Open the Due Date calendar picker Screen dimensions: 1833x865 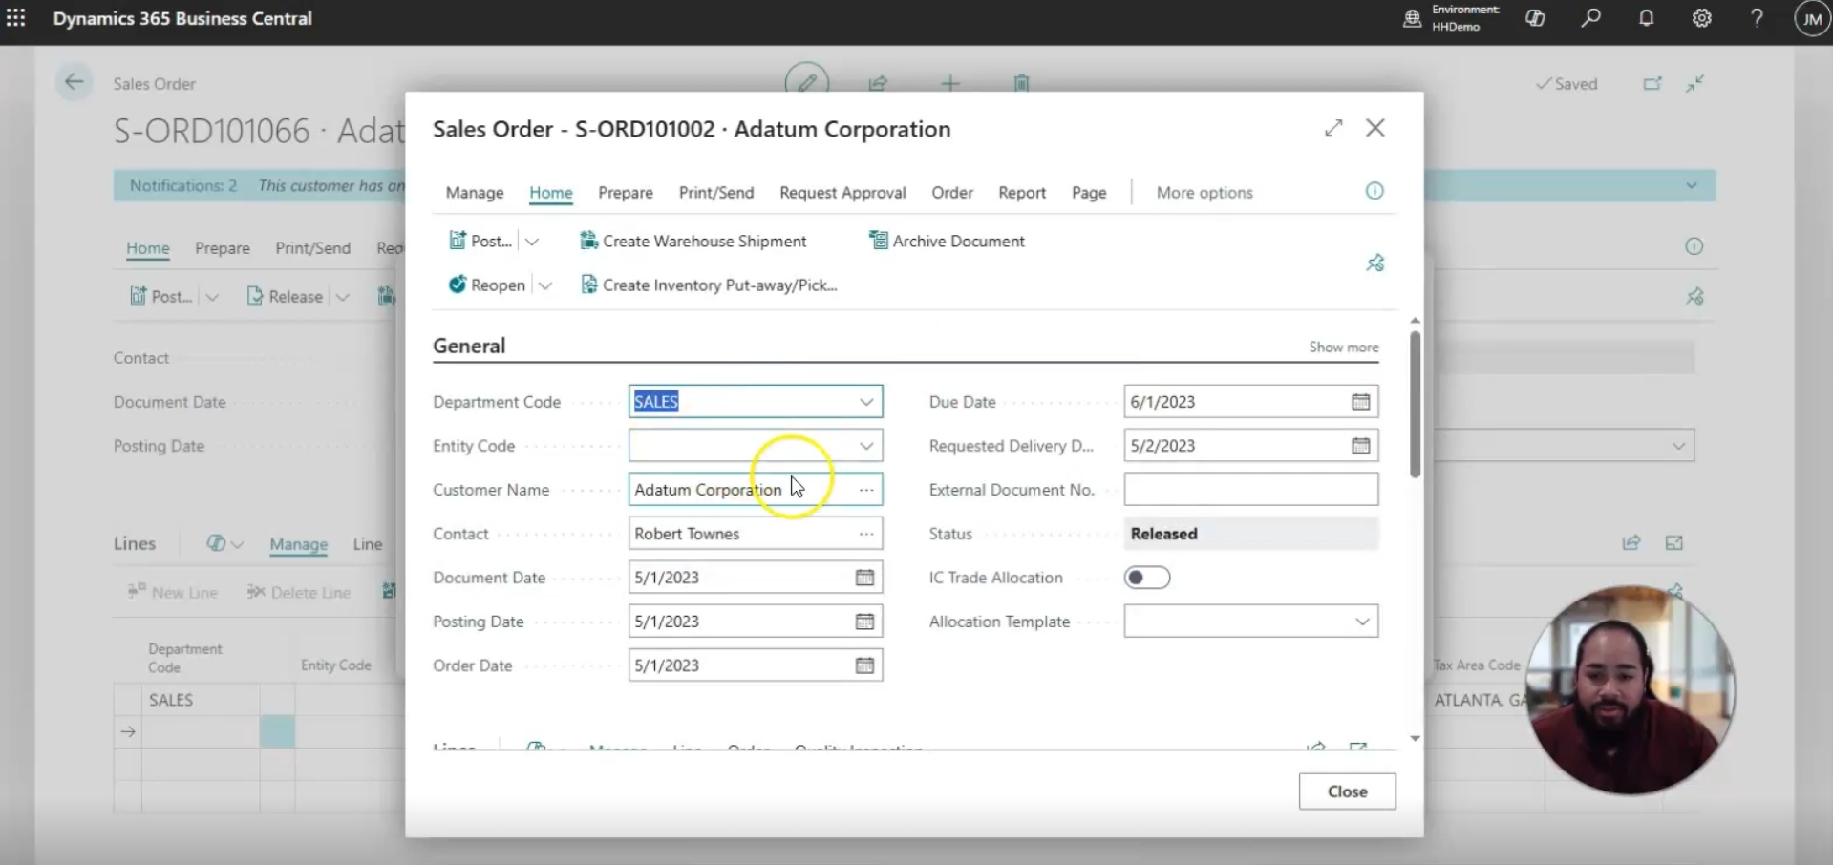[1360, 402]
